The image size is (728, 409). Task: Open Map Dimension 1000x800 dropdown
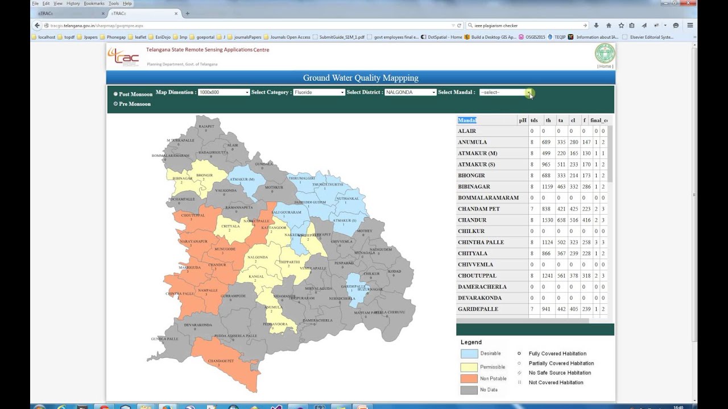click(224, 92)
